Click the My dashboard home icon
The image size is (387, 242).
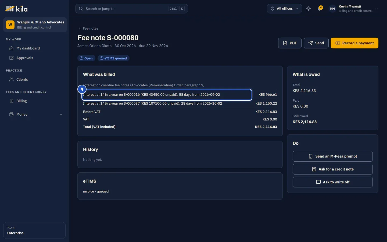(11, 48)
